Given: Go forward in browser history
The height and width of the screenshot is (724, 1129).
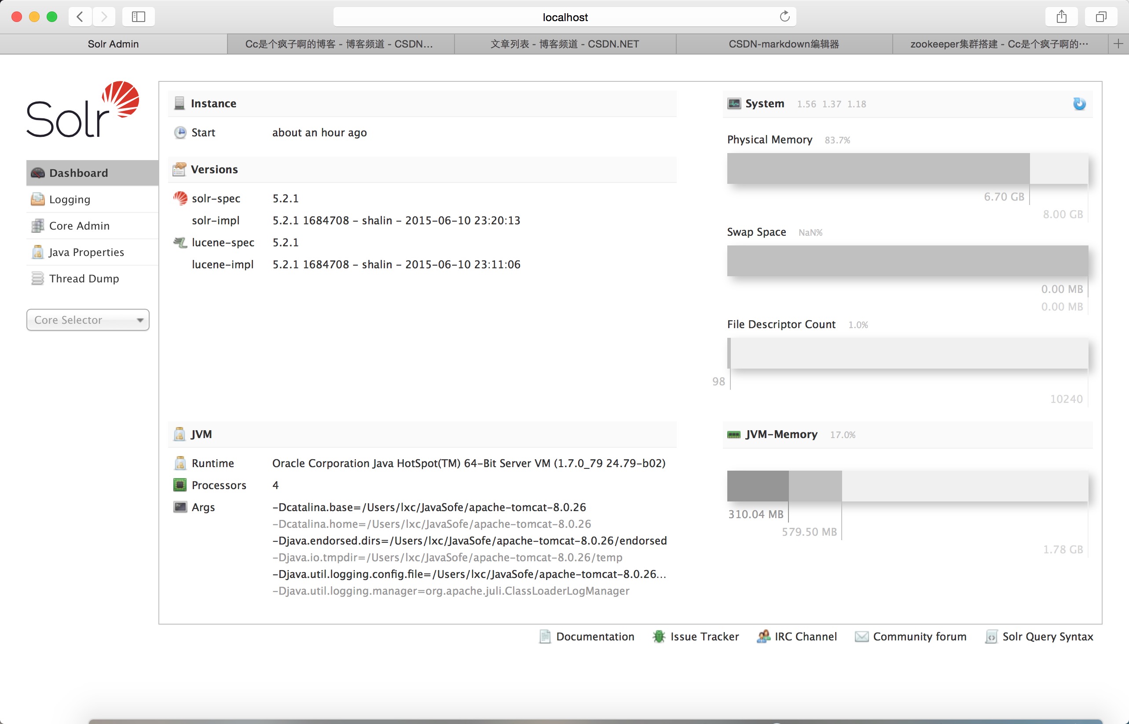Looking at the screenshot, I should (x=104, y=17).
